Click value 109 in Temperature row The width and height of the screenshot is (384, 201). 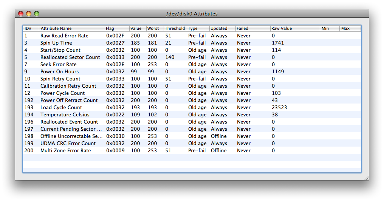(x=135, y=114)
